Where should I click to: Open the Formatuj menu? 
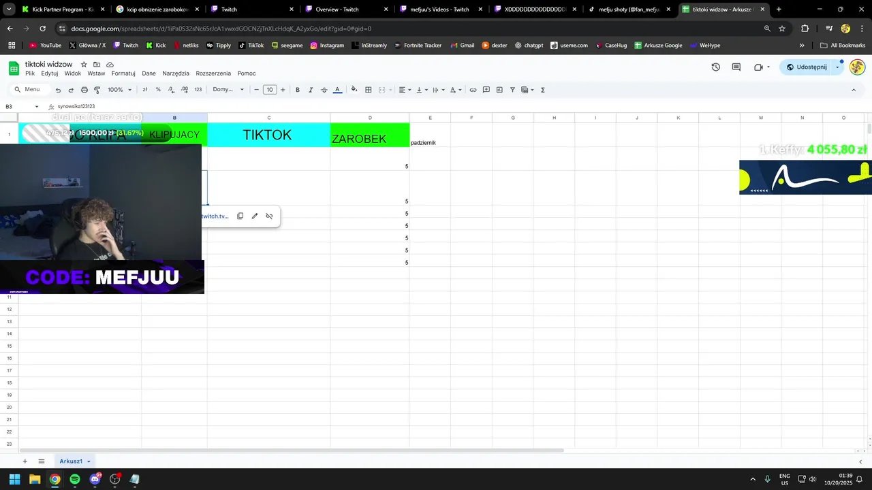(123, 73)
